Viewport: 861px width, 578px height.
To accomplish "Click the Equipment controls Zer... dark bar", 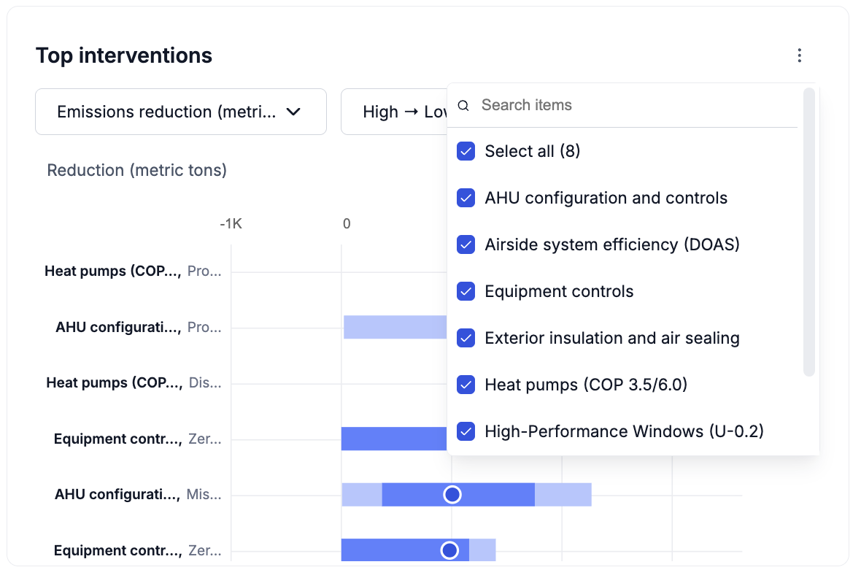I will click(x=394, y=439).
